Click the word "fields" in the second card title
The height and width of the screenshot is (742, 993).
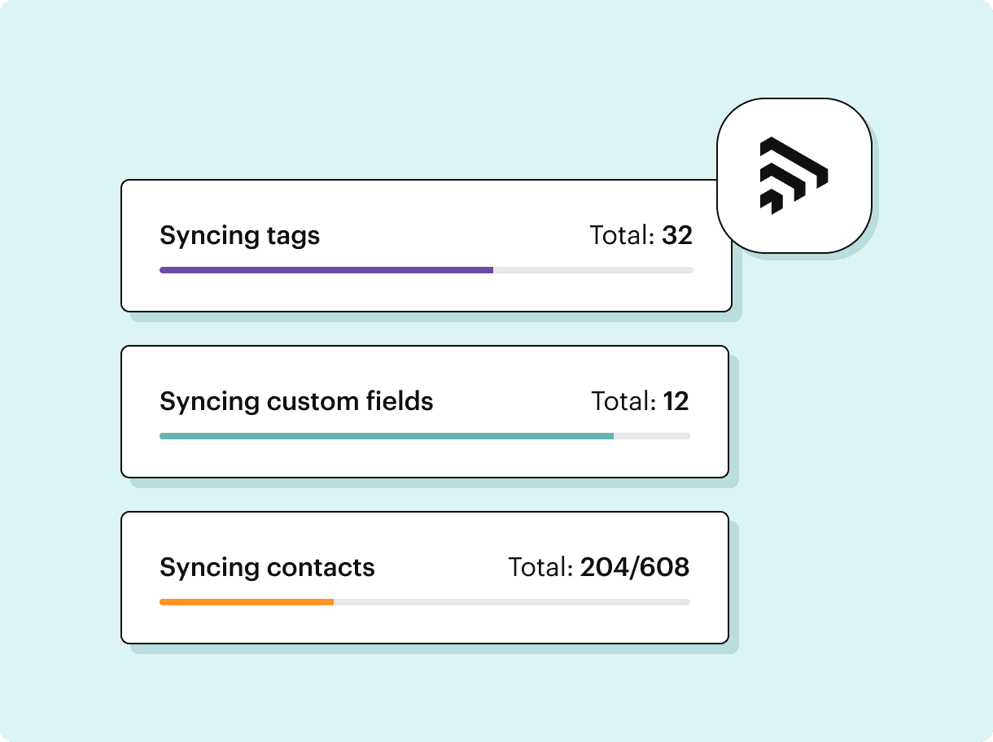[399, 401]
